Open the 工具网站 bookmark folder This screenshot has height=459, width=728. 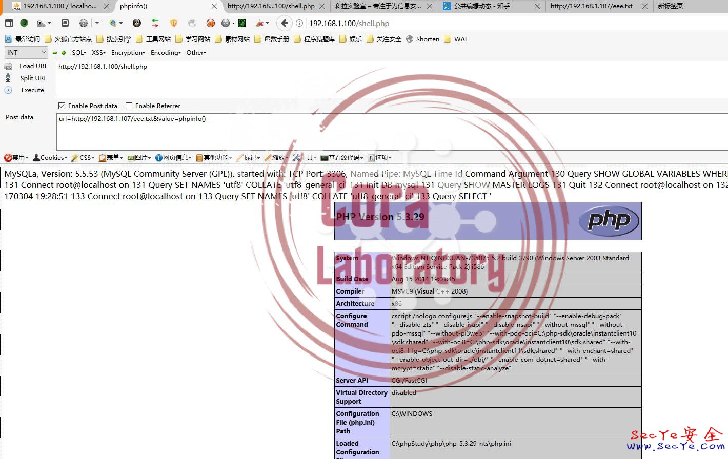click(x=153, y=39)
